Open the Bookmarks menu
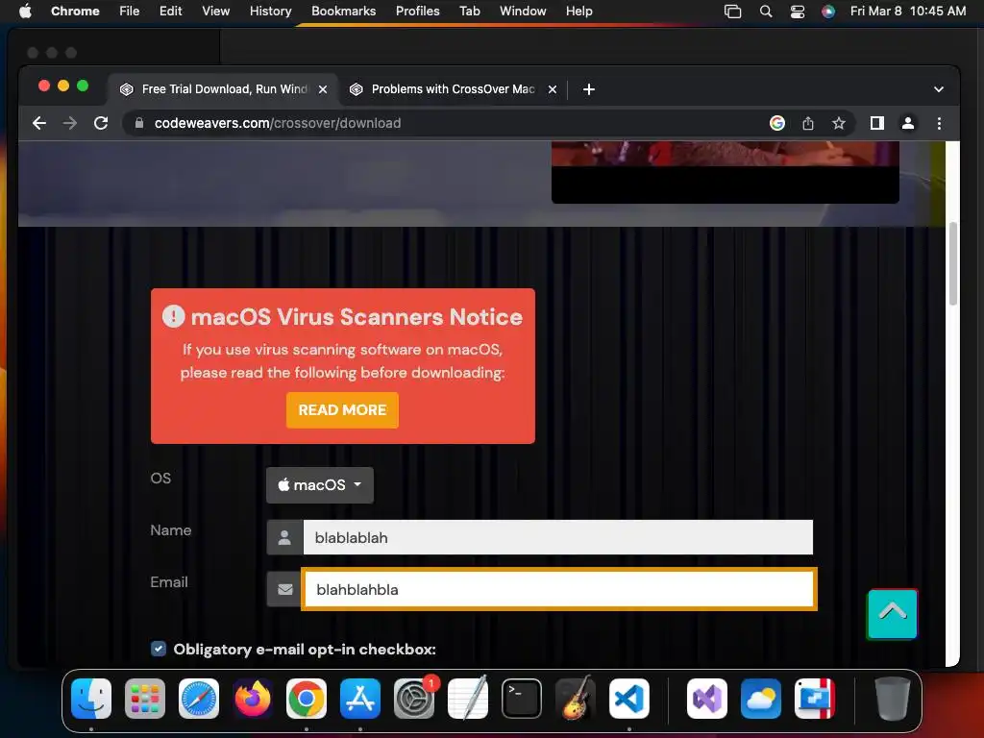984x738 pixels. 343,11
